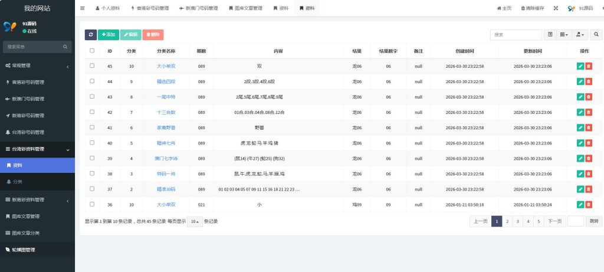Image resolution: width=604 pixels, height=272 pixels.
Task: Open 91源码 user menu in top bar
Action: click(580, 8)
